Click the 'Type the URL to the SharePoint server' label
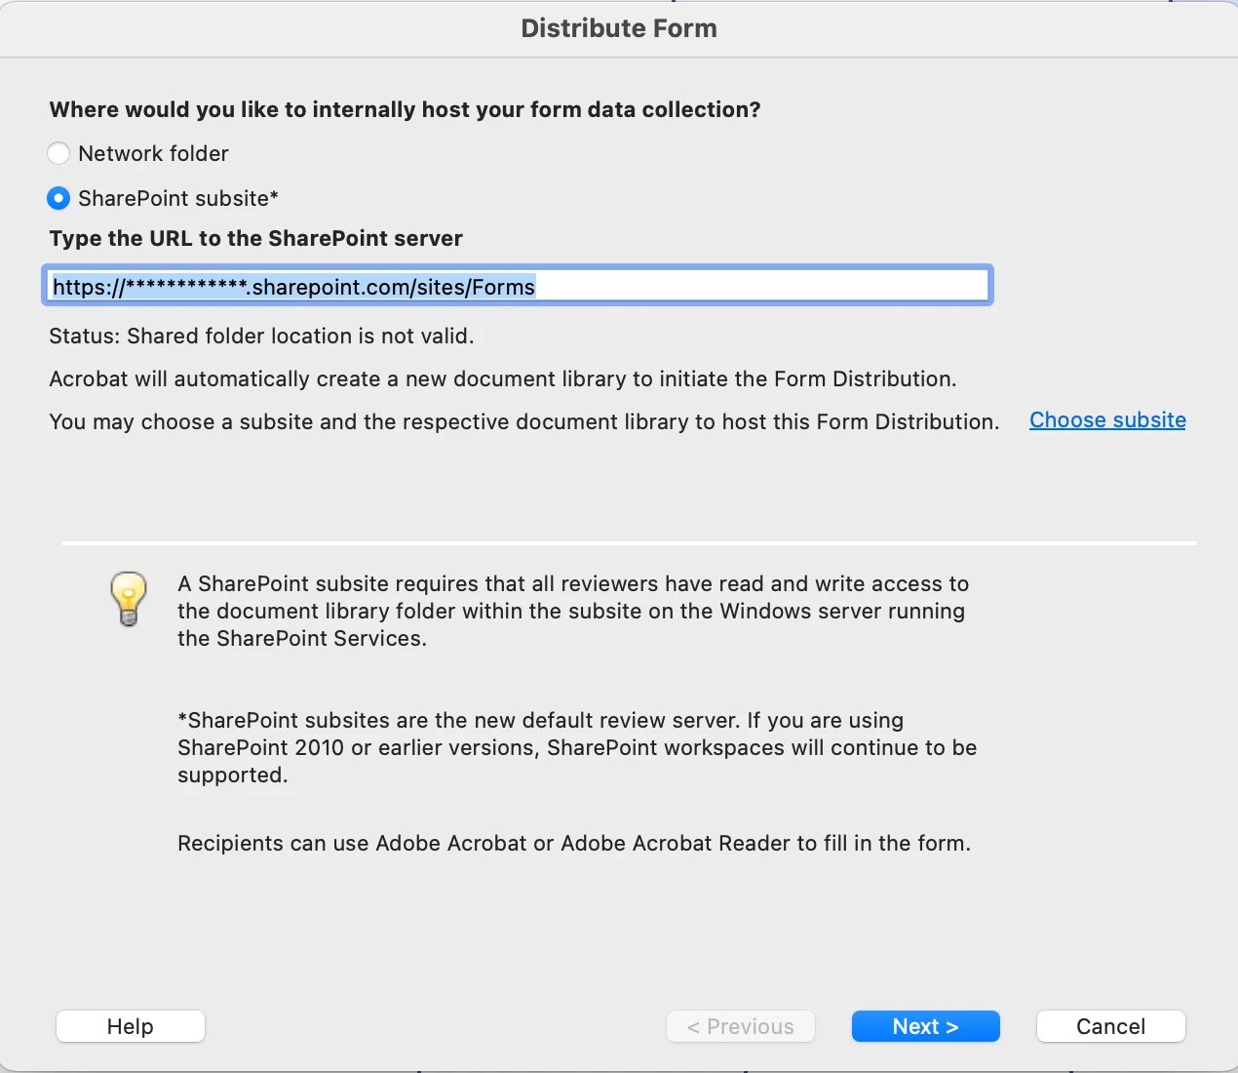The width and height of the screenshot is (1238, 1073). click(255, 239)
